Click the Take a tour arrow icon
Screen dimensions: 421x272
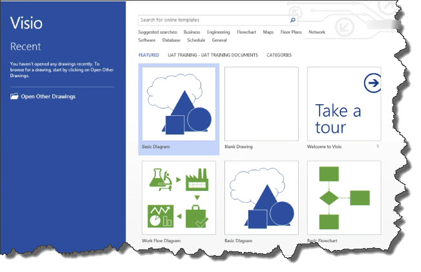coord(372,83)
